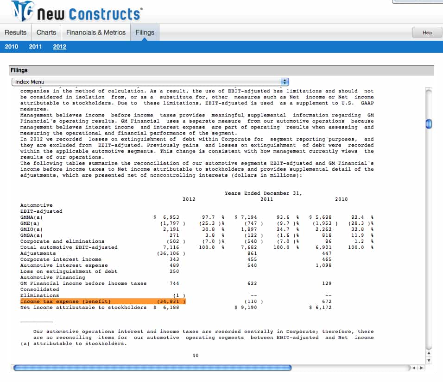Open Financials & Metrics tab
The width and height of the screenshot is (443, 382).
96,32
